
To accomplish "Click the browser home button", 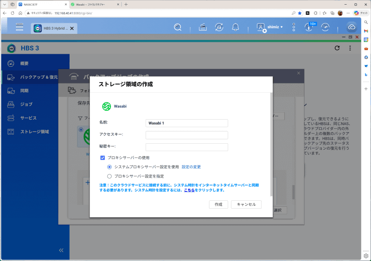I will pyautogui.click(x=20, y=13).
